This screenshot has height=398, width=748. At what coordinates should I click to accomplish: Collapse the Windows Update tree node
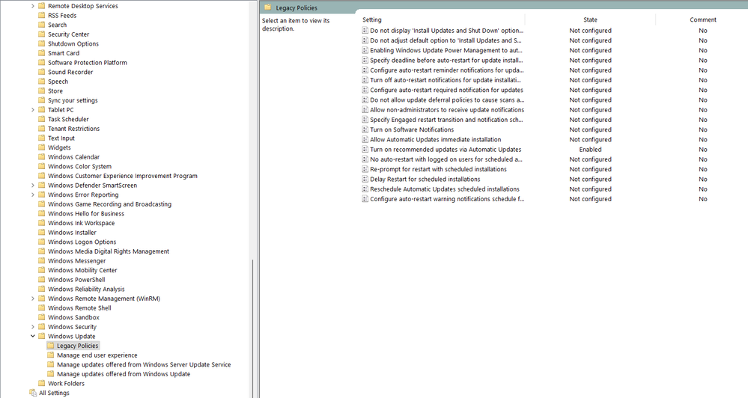(x=32, y=337)
